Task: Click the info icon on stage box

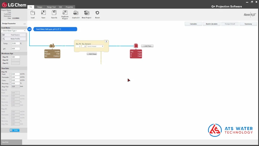Action: tap(106, 42)
